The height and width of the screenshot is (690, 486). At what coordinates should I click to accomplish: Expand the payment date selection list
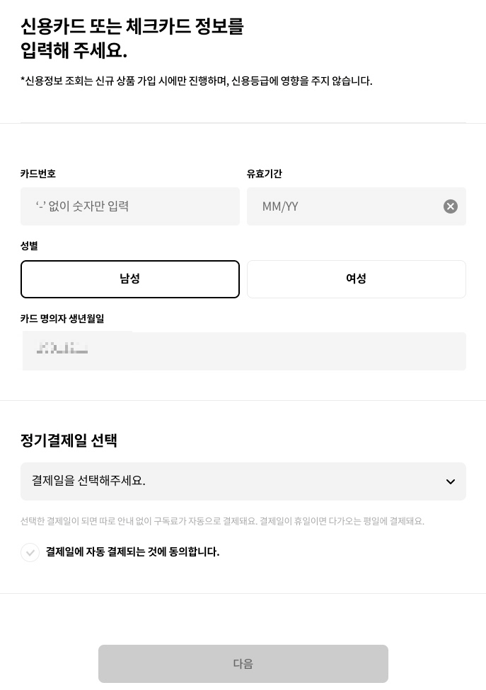pos(243,481)
